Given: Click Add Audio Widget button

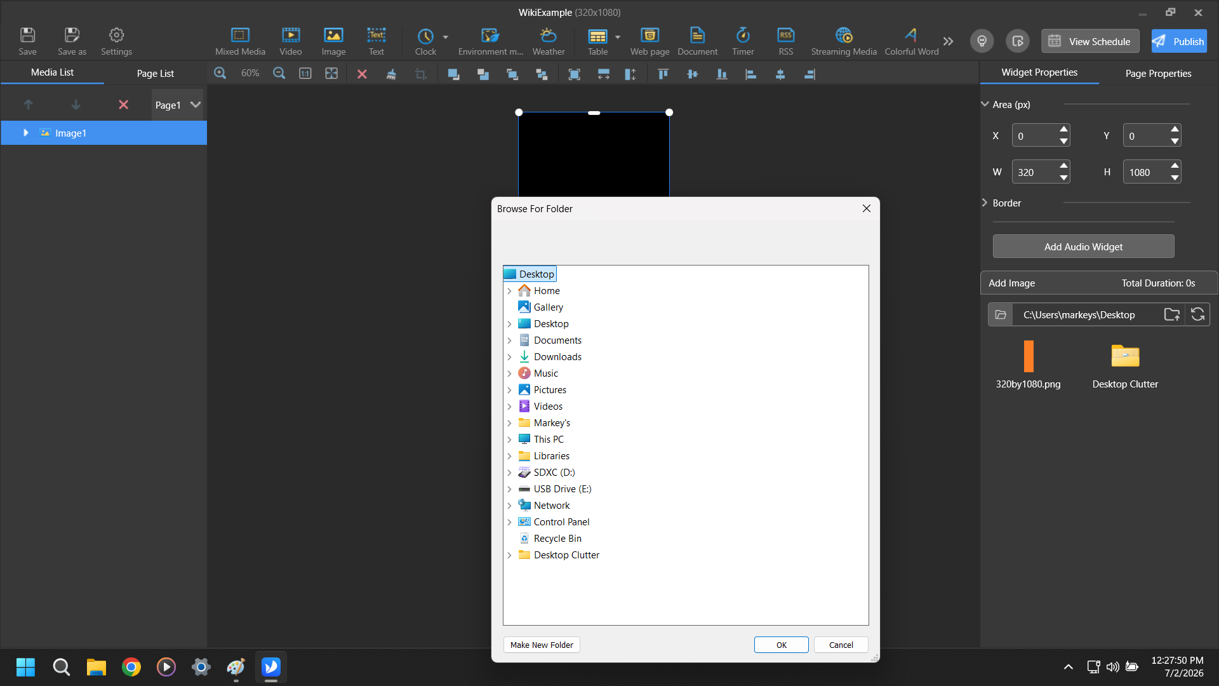Looking at the screenshot, I should (x=1083, y=246).
